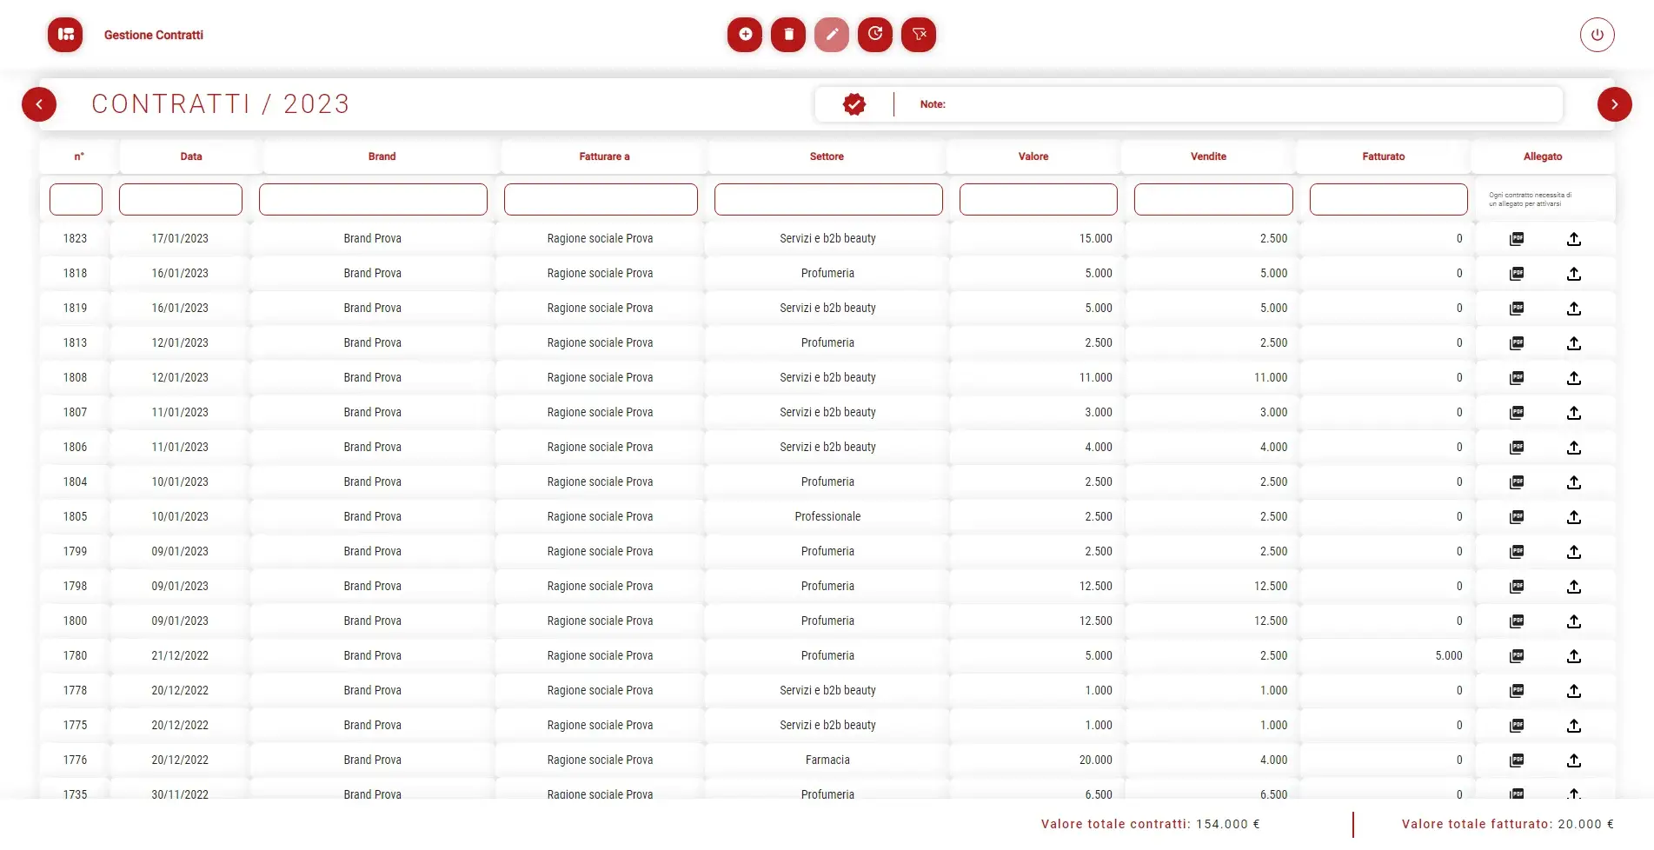
Task: Open PDF attachment for contract 1823
Action: (x=1517, y=238)
